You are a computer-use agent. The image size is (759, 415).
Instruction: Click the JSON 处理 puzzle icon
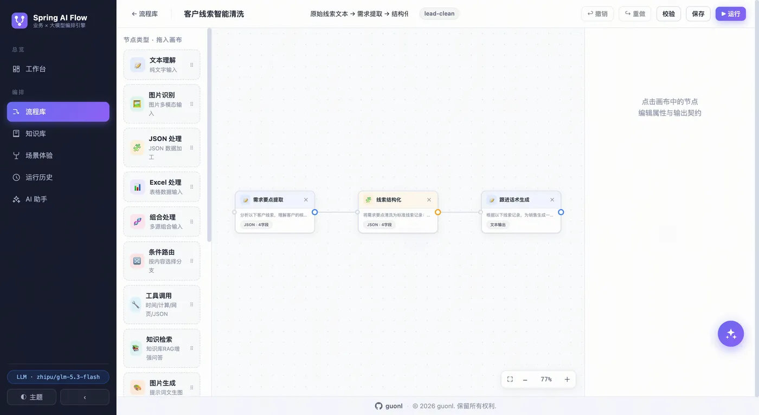coord(137,147)
